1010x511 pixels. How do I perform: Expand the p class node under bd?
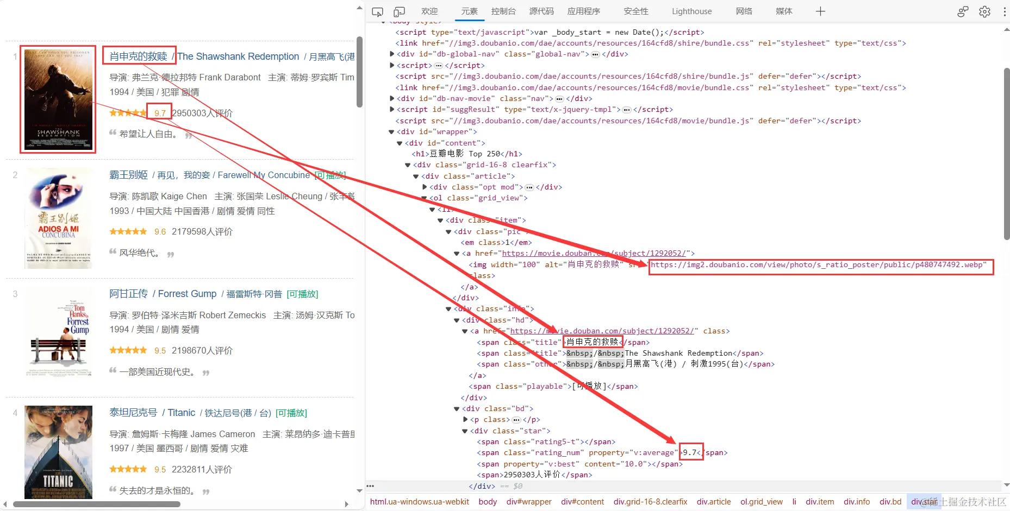[465, 420]
